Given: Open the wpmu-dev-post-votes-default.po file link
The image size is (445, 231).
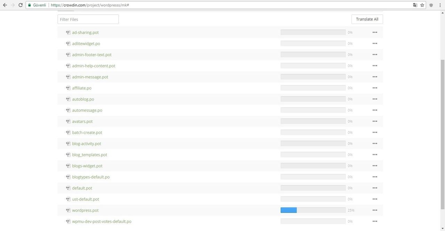Looking at the screenshot, I should point(102,221).
